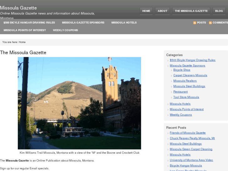Click the Home breadcrumb

click(x=22, y=42)
